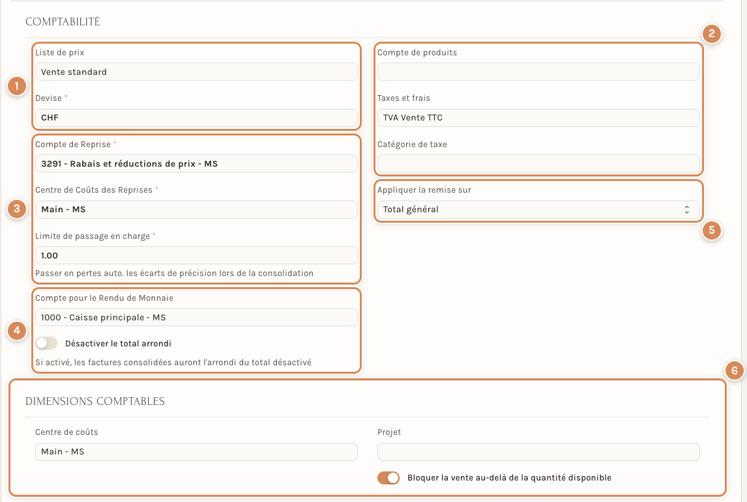This screenshot has height=502, width=747.
Task: Click the empty Projet field
Action: (538, 452)
